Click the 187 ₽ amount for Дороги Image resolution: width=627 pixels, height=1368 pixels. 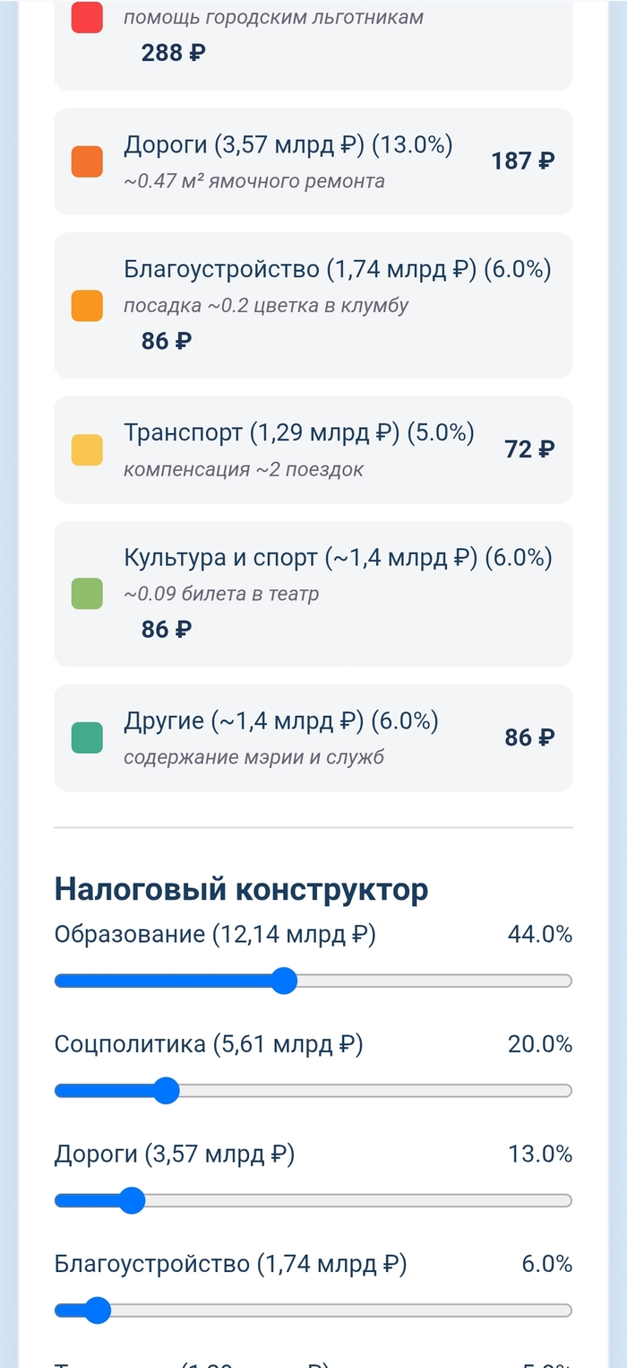pos(523,161)
